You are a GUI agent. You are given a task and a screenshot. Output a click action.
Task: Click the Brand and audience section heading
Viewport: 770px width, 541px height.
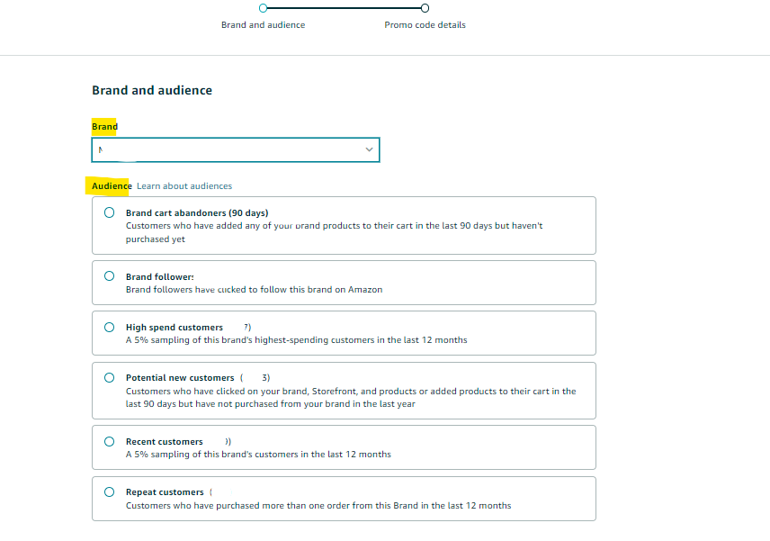pyautogui.click(x=152, y=90)
